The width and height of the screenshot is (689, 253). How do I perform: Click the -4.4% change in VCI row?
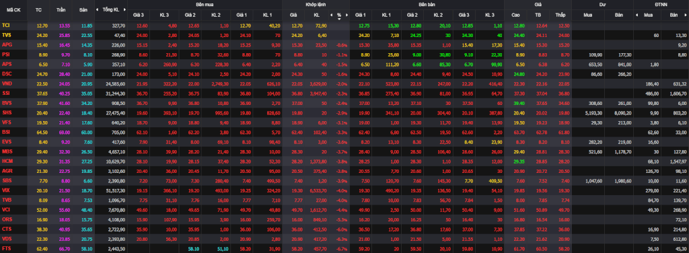[x=342, y=209]
